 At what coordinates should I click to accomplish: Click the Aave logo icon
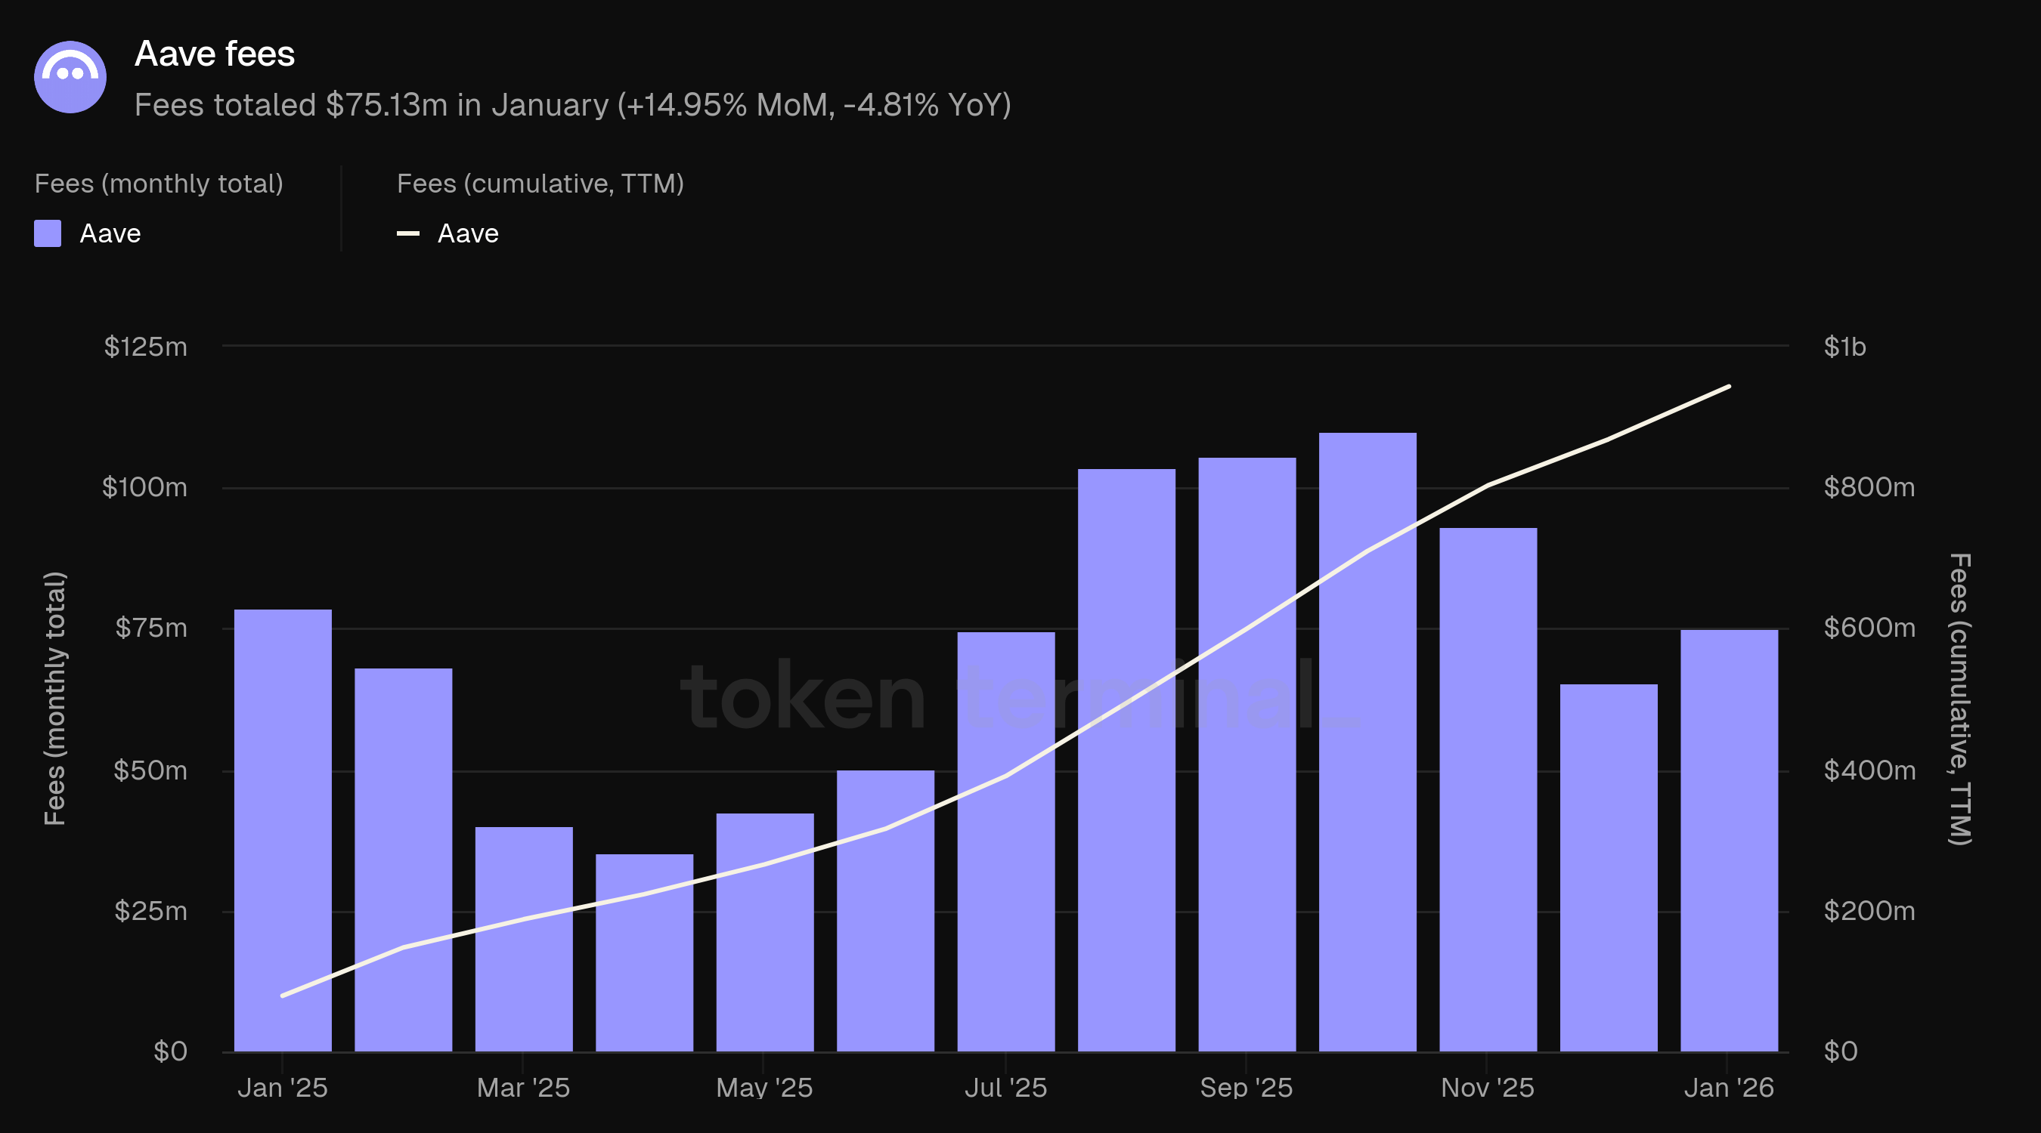pyautogui.click(x=70, y=77)
